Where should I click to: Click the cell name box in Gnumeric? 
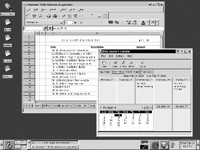33,28
